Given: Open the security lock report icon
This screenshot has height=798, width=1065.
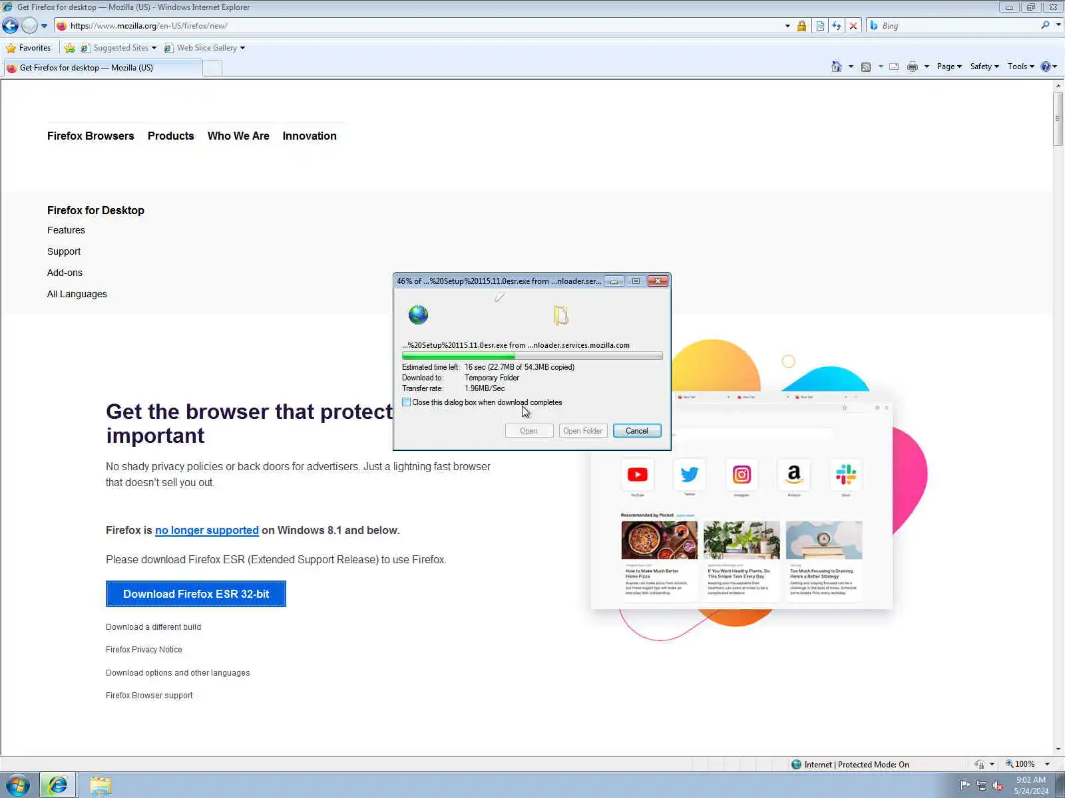Looking at the screenshot, I should pyautogui.click(x=802, y=26).
